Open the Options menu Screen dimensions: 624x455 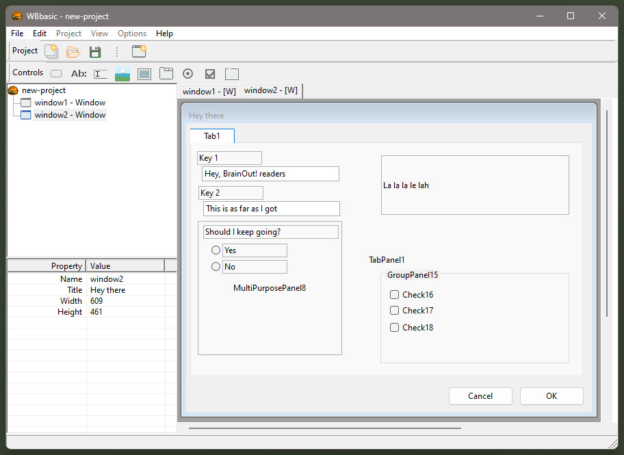click(x=131, y=33)
